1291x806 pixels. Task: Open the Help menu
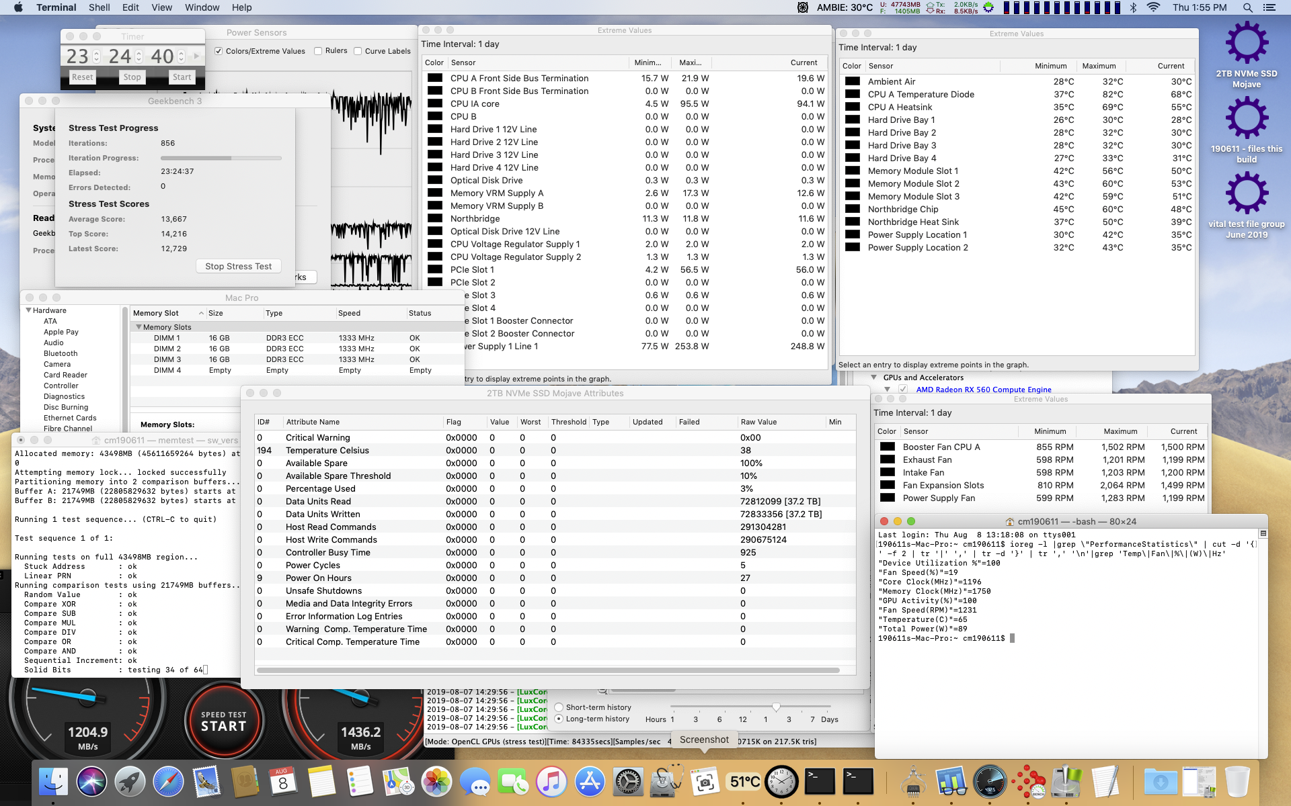242,7
